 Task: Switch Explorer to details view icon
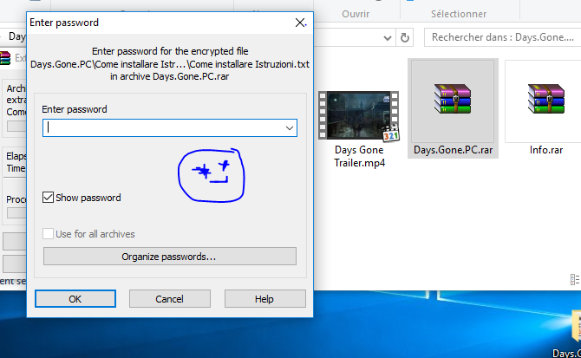(x=575, y=279)
